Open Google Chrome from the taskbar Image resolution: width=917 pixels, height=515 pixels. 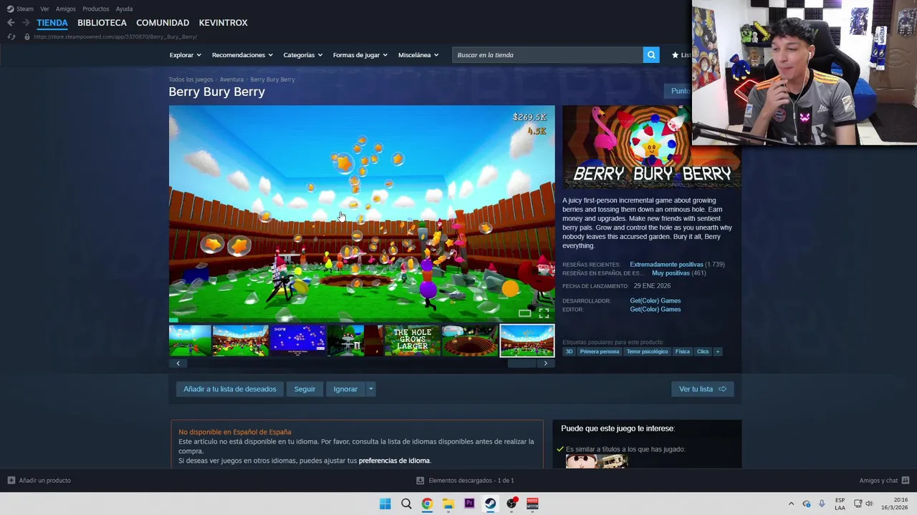point(427,504)
